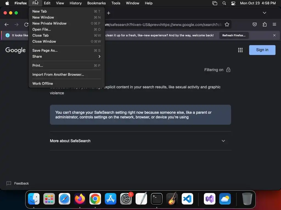
Task: Go back with the back arrow
Action: pyautogui.click(x=7, y=24)
